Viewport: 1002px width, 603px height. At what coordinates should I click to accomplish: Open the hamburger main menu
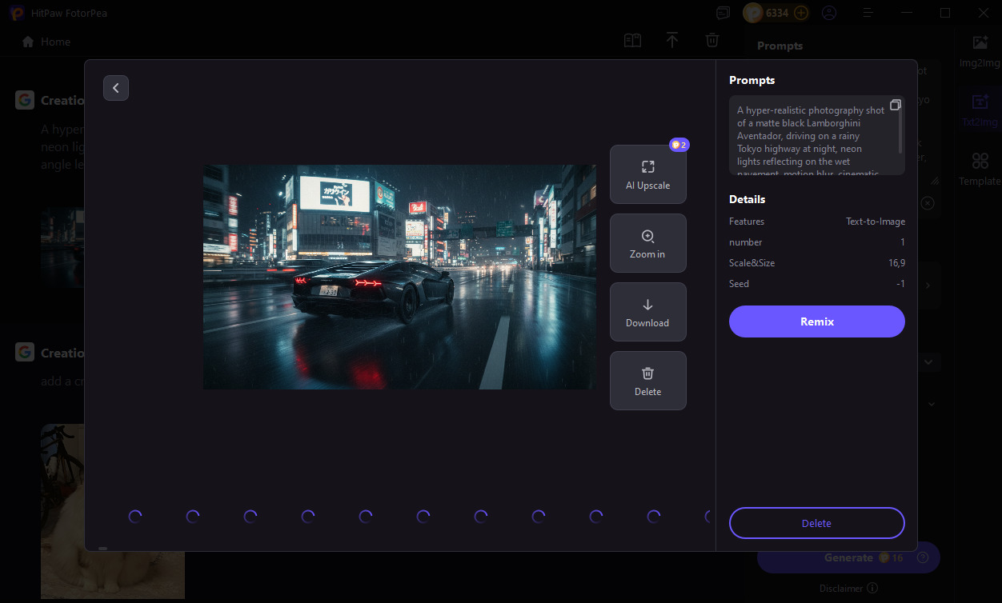pyautogui.click(x=868, y=13)
